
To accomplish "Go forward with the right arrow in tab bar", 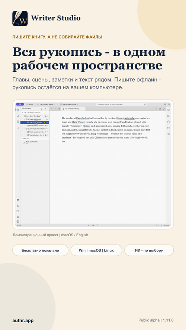I will (x=55, y=109).
